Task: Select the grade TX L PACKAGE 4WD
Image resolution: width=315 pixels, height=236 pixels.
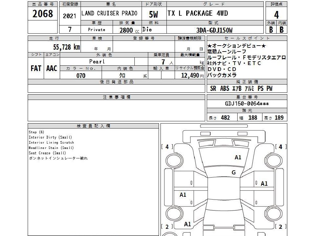Action: click(198, 13)
